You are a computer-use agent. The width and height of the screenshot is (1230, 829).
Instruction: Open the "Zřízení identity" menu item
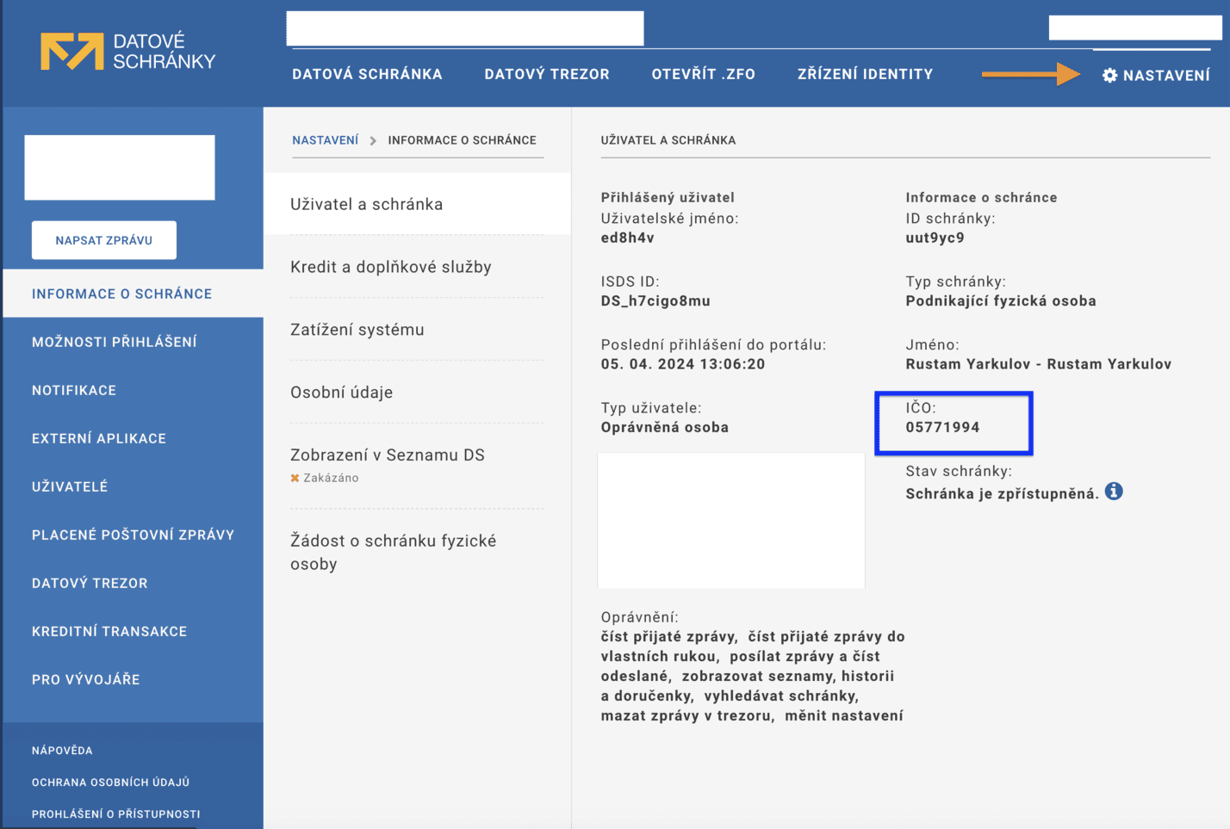pos(864,74)
